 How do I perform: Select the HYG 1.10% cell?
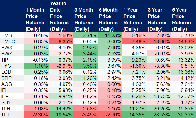(37, 66)
